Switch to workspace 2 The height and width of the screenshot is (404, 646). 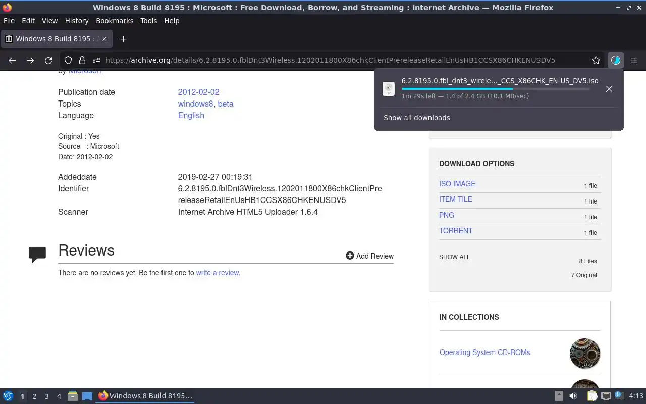35,396
